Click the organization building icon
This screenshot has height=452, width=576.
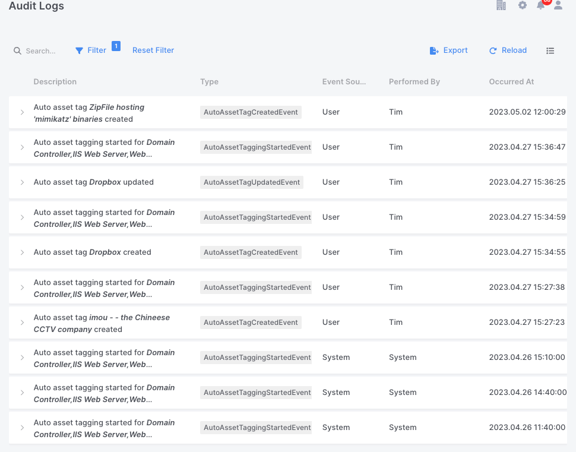[x=501, y=5]
